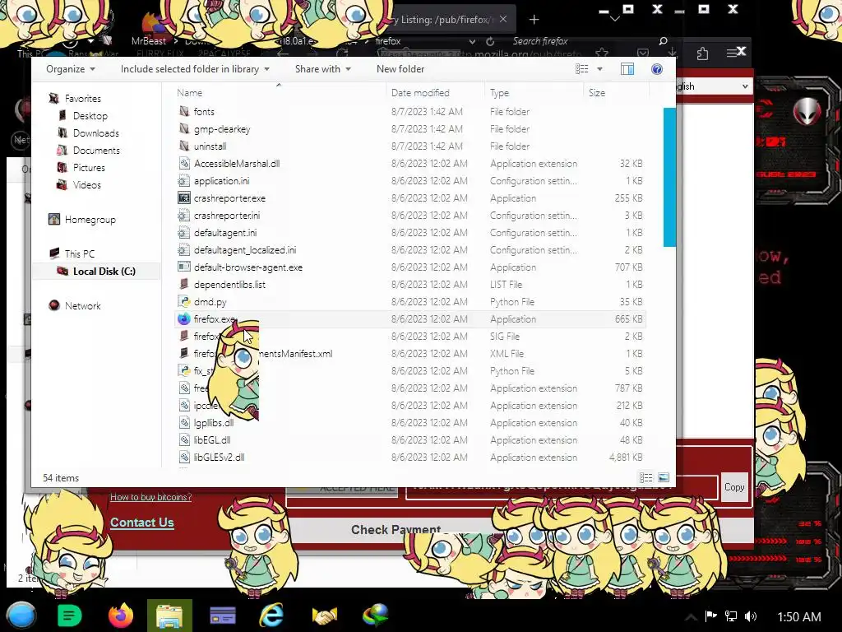Open Firefox extensions puzzle icon
Screen dimensions: 842x632
(702, 53)
